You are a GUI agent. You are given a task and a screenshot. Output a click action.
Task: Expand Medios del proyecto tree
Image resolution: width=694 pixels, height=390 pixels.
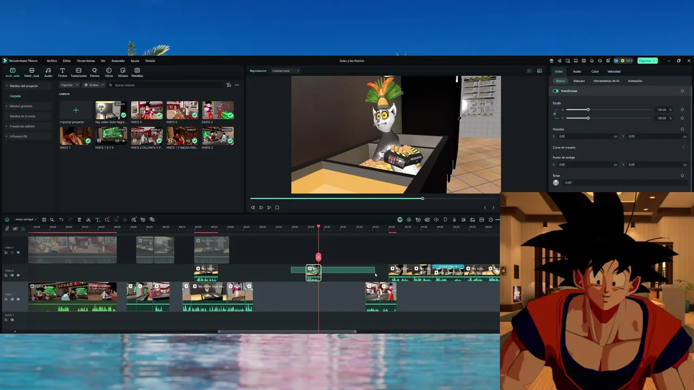tap(6, 86)
